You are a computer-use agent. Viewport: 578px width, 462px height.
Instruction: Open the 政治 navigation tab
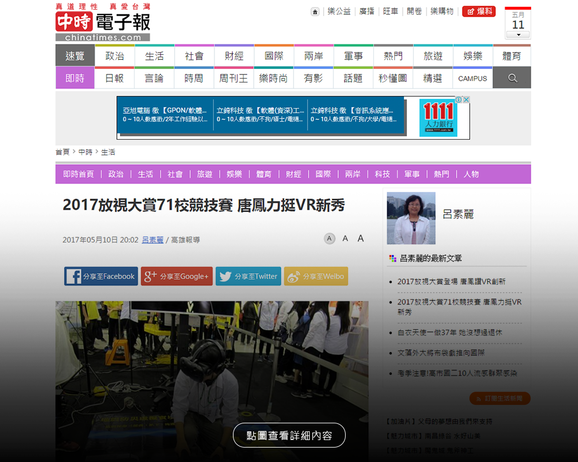coord(114,56)
